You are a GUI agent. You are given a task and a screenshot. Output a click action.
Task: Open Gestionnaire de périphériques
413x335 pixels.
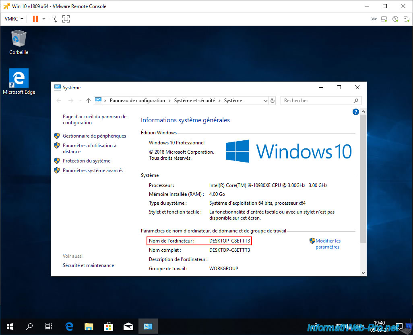[94, 136]
